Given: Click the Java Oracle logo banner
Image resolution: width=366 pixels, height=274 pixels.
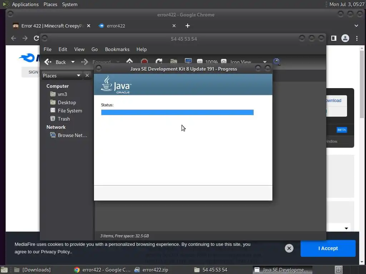Looking at the screenshot, I should pyautogui.click(x=183, y=84).
